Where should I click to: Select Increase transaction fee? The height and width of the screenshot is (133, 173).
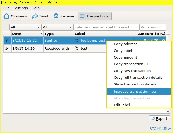[139, 92]
